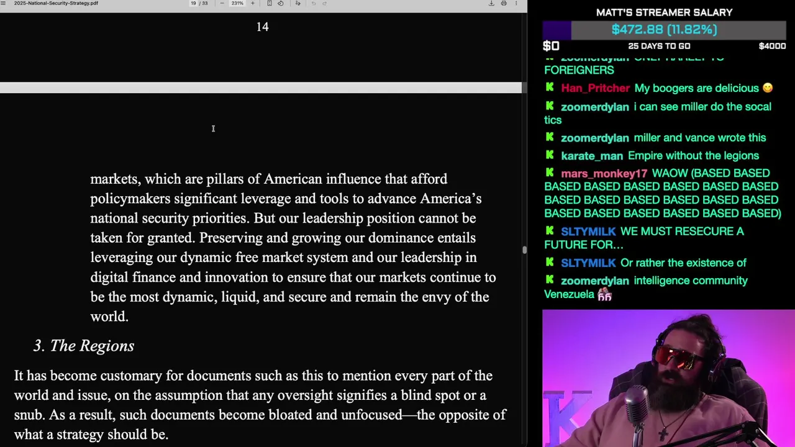Image resolution: width=795 pixels, height=447 pixels.
Task: Click zoomerdylan username beside 'miller and vance'
Action: pos(594,138)
